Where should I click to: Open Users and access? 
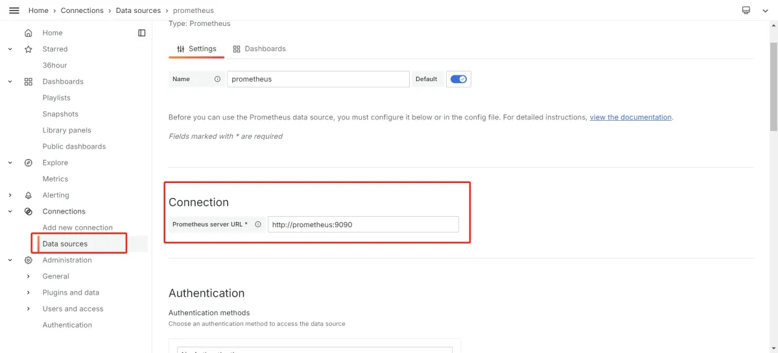pos(73,309)
